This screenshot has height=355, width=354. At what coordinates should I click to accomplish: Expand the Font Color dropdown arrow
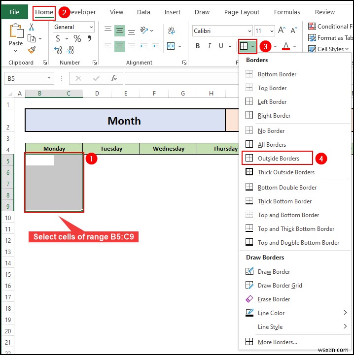coord(294,46)
